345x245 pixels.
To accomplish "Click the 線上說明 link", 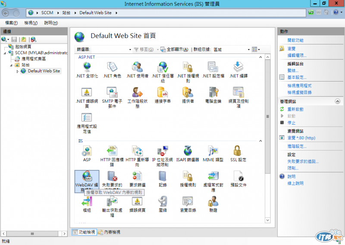I will 295,183.
